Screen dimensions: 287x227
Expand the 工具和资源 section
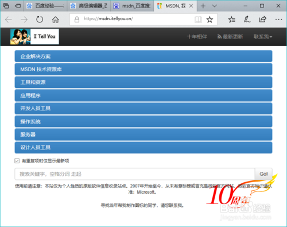click(x=143, y=82)
